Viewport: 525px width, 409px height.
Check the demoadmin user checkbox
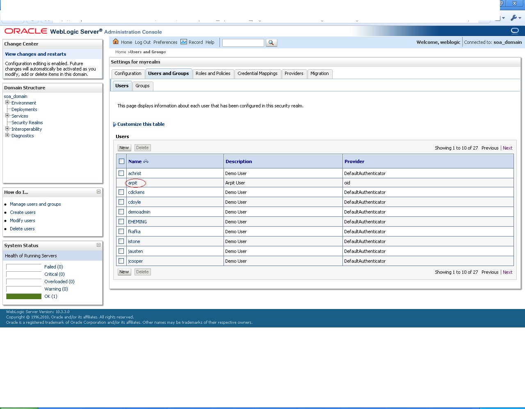[121, 211]
